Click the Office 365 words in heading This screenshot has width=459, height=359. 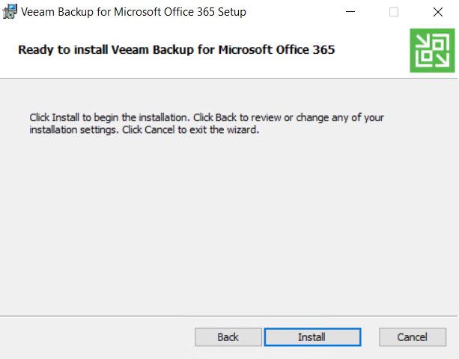[306, 49]
